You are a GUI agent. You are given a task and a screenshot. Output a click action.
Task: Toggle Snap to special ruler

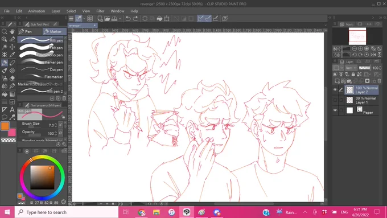tap(208, 19)
